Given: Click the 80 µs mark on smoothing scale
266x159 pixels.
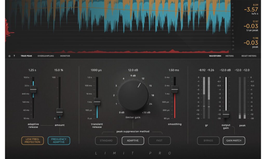Looking at the screenshot, I should [167, 118].
